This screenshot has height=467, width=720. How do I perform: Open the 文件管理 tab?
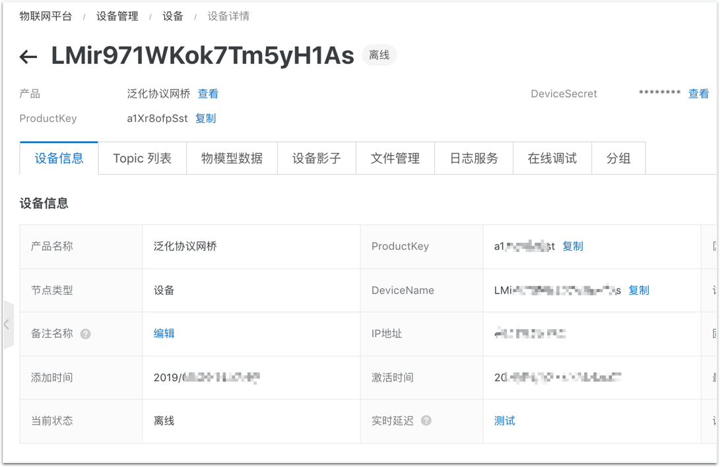(395, 158)
